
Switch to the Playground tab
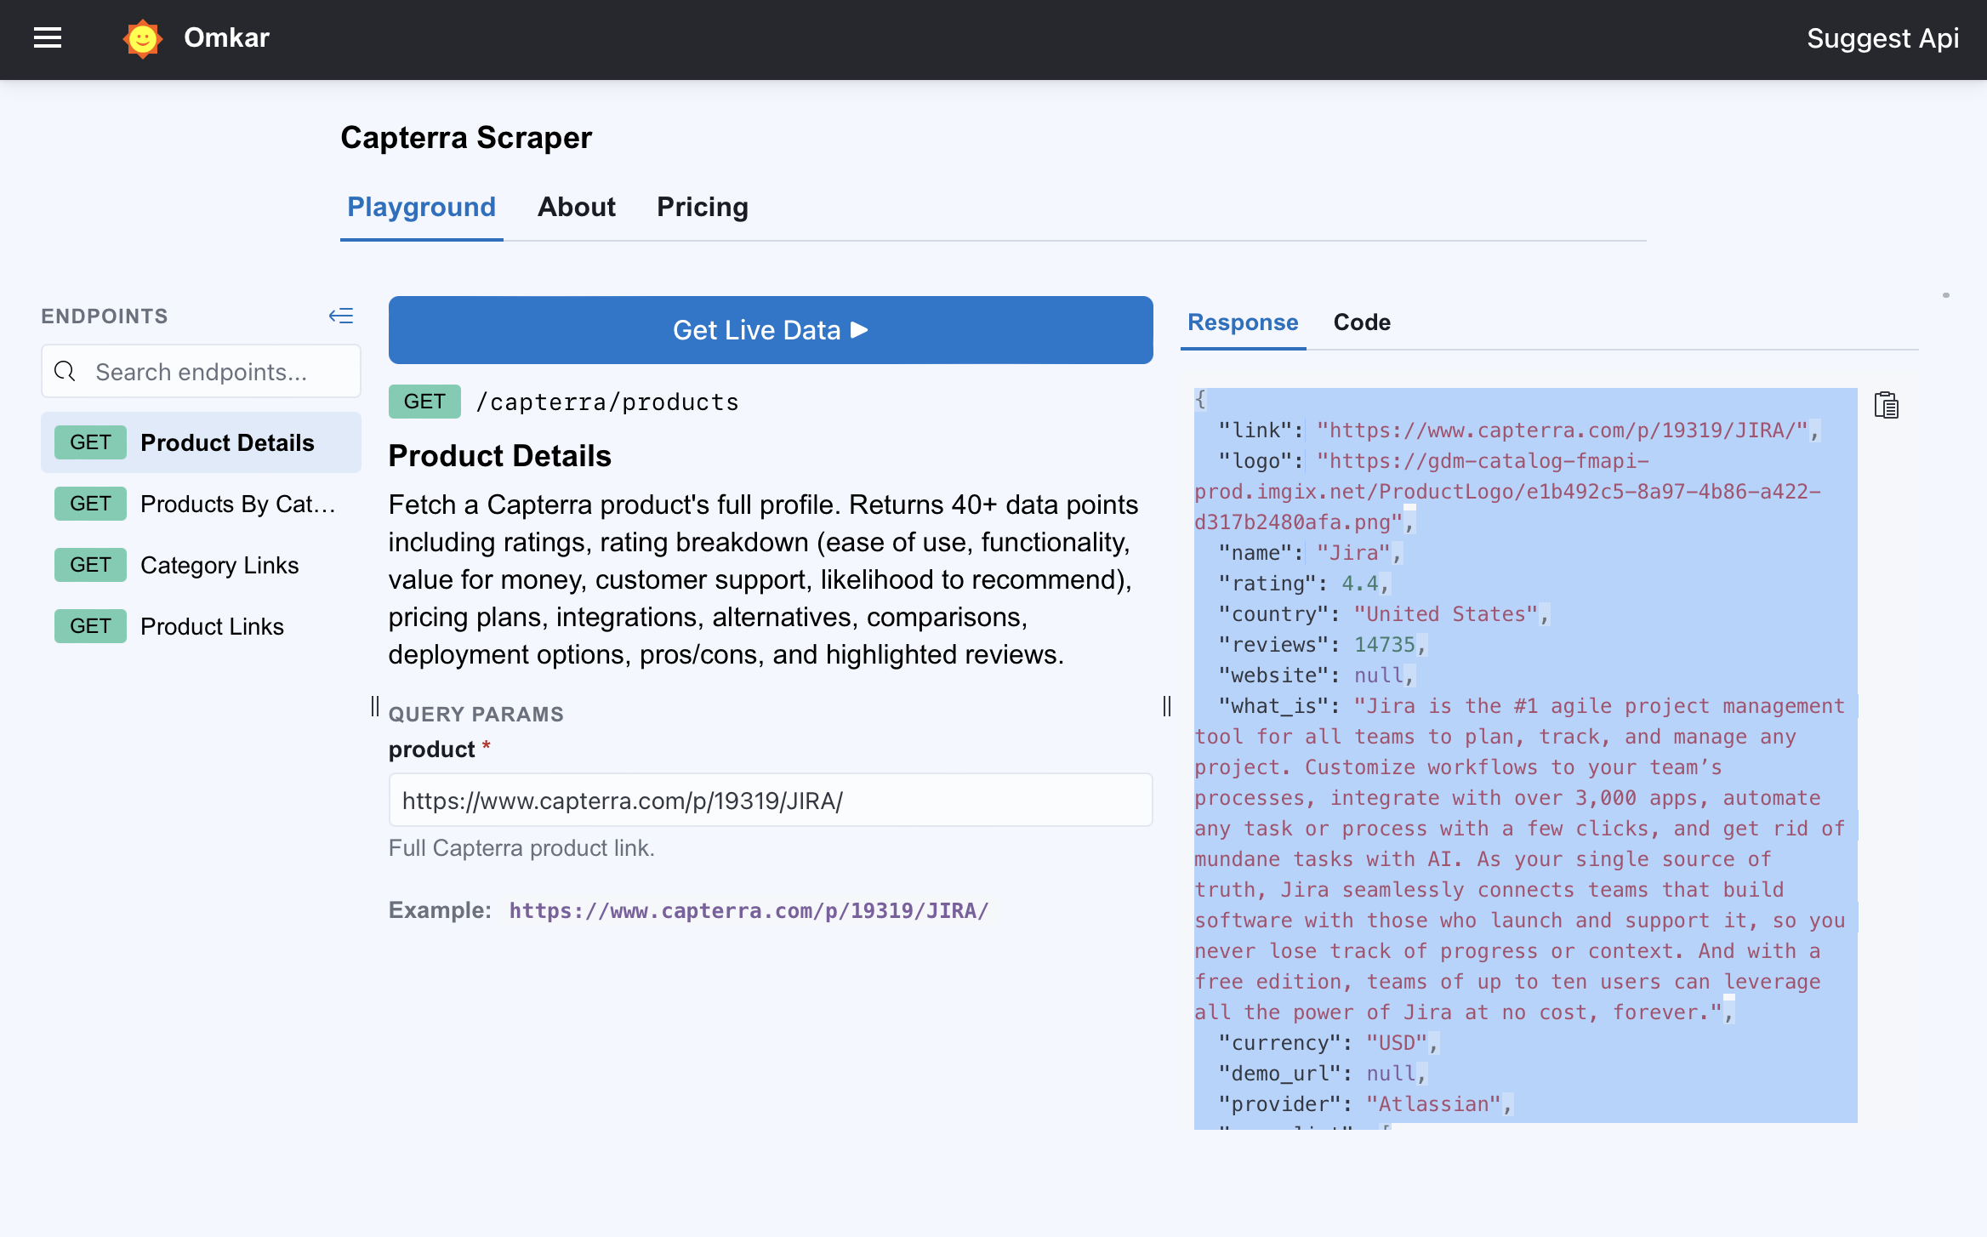(x=421, y=207)
